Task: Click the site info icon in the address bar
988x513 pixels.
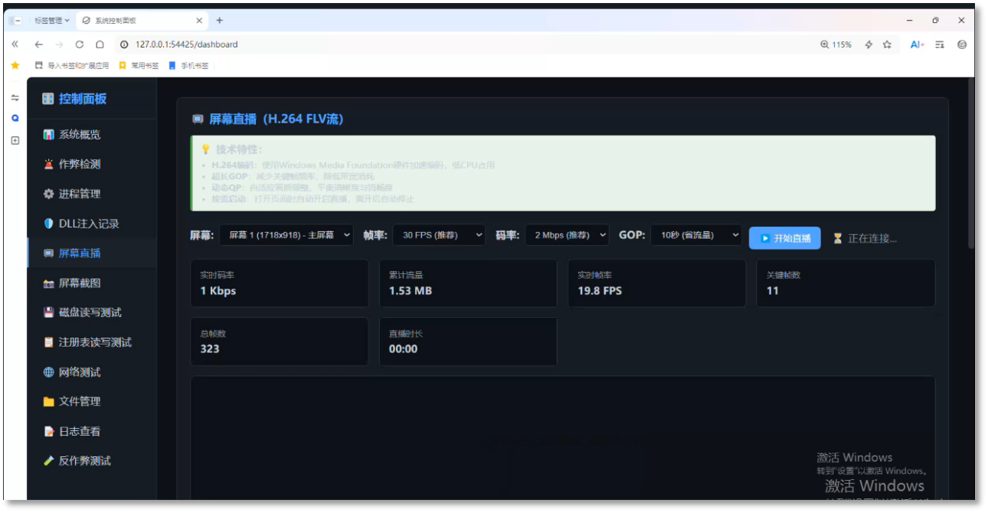Action: coord(124,44)
